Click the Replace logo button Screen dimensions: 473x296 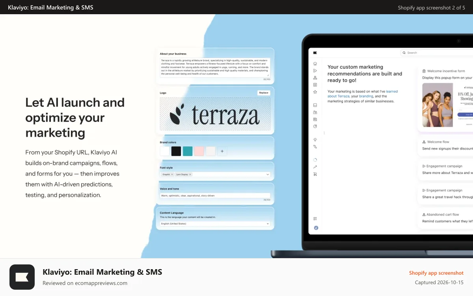click(264, 93)
